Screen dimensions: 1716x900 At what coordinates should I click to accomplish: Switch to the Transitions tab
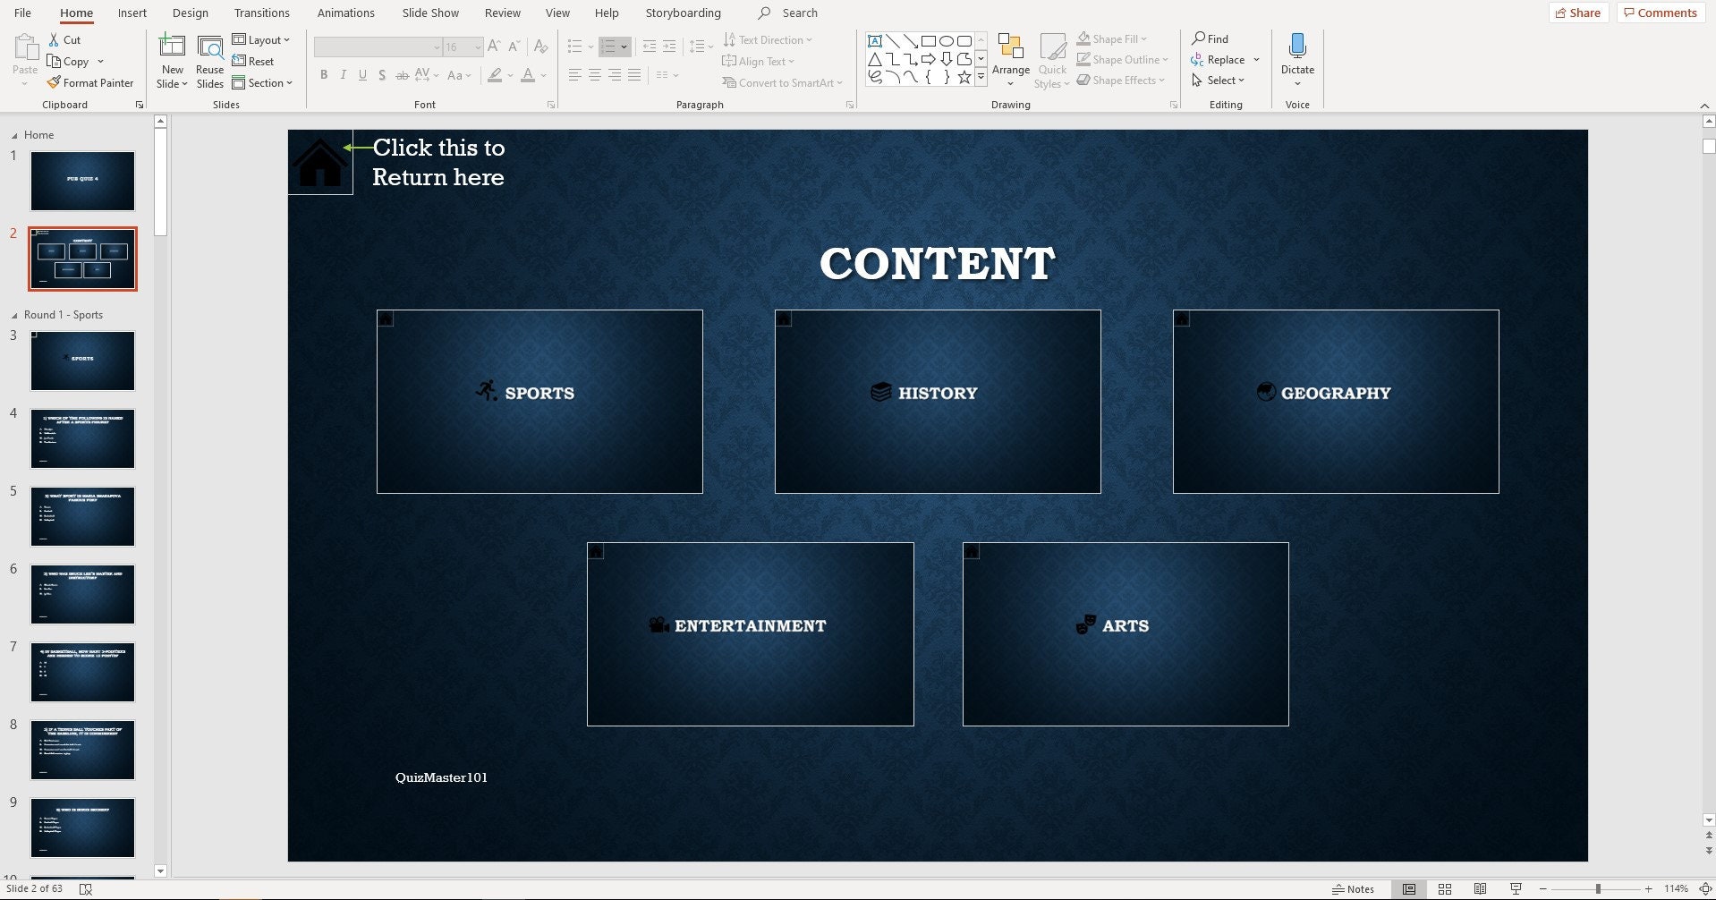[x=261, y=13]
